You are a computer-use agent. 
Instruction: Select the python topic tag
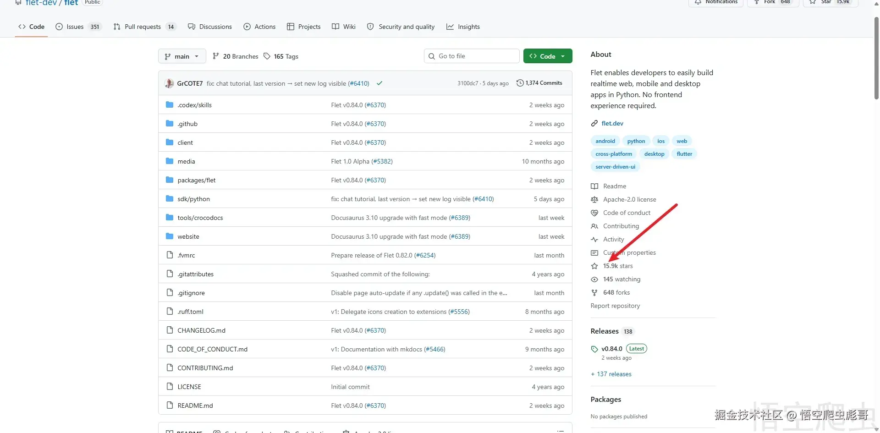click(x=636, y=141)
